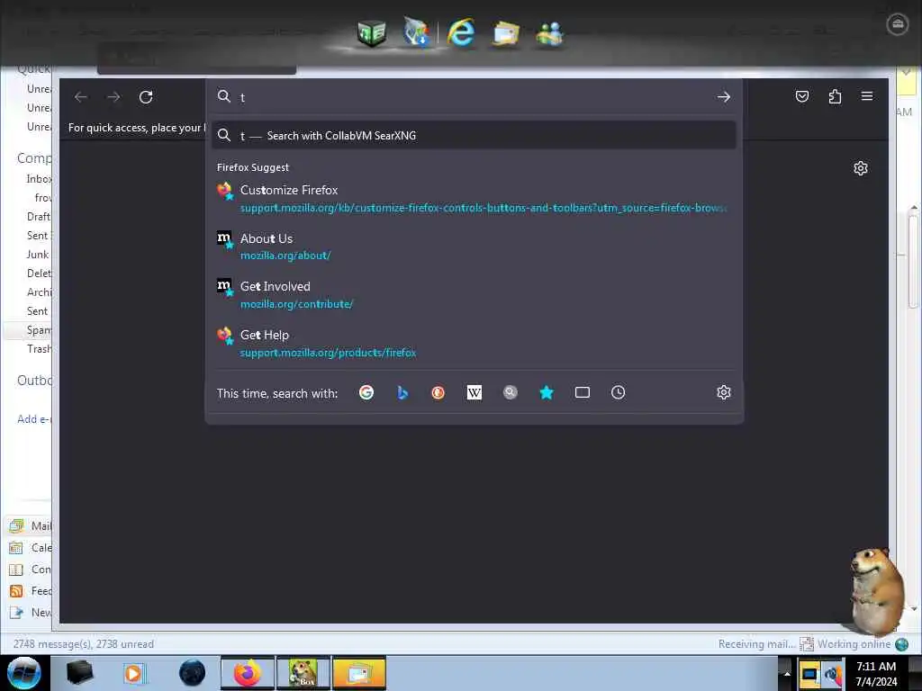
Task: Select the Junk folder in Windows Live Mail
Action: (38, 255)
